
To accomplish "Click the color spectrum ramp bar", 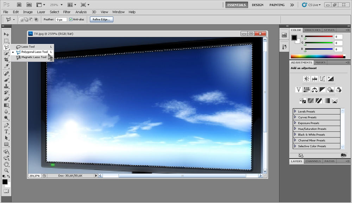I will click(317, 56).
